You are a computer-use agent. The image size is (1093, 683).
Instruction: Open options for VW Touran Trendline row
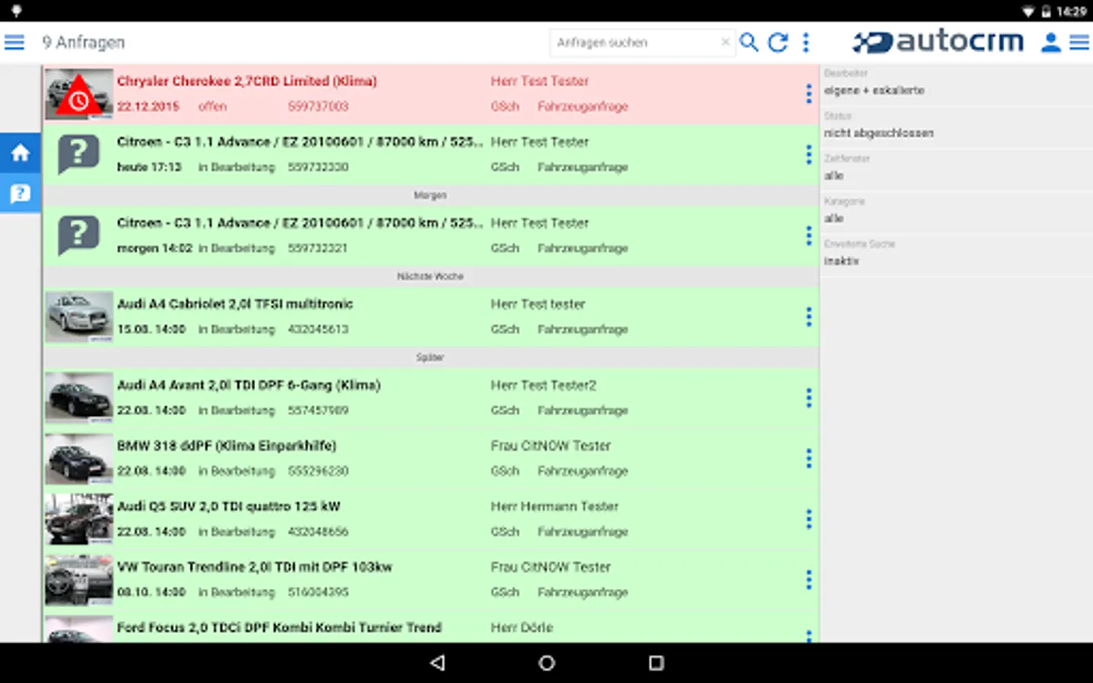[x=808, y=580]
